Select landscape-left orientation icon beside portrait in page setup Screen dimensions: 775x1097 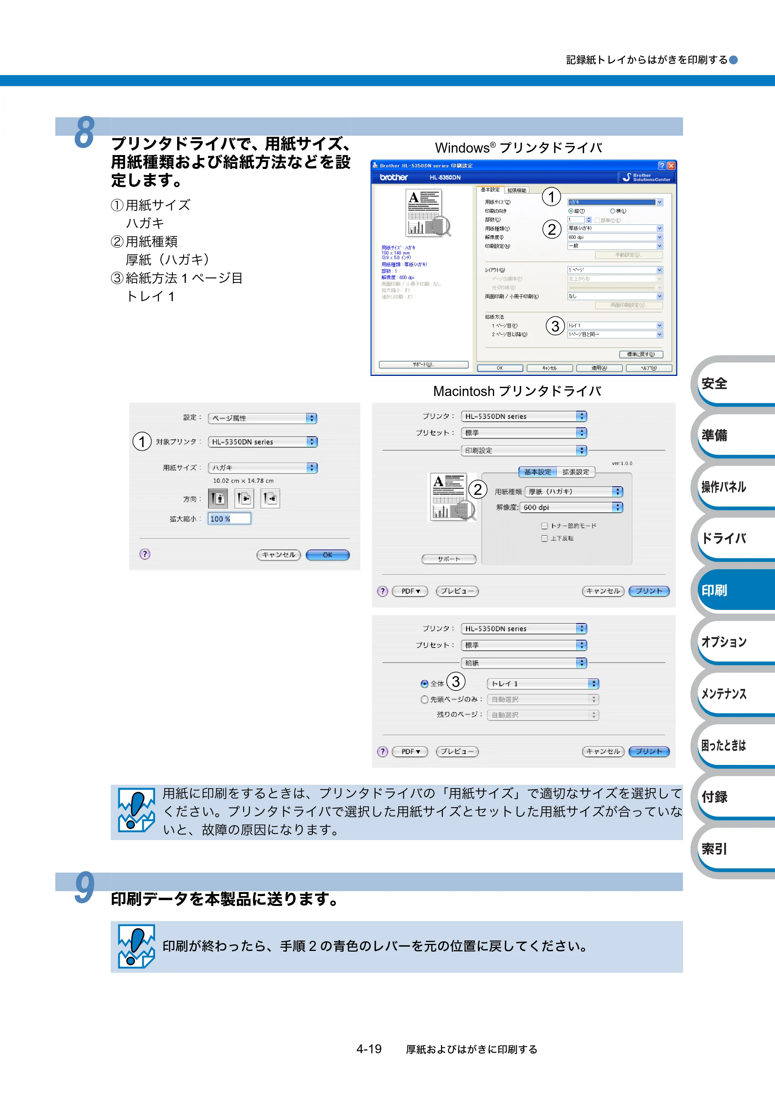(244, 498)
